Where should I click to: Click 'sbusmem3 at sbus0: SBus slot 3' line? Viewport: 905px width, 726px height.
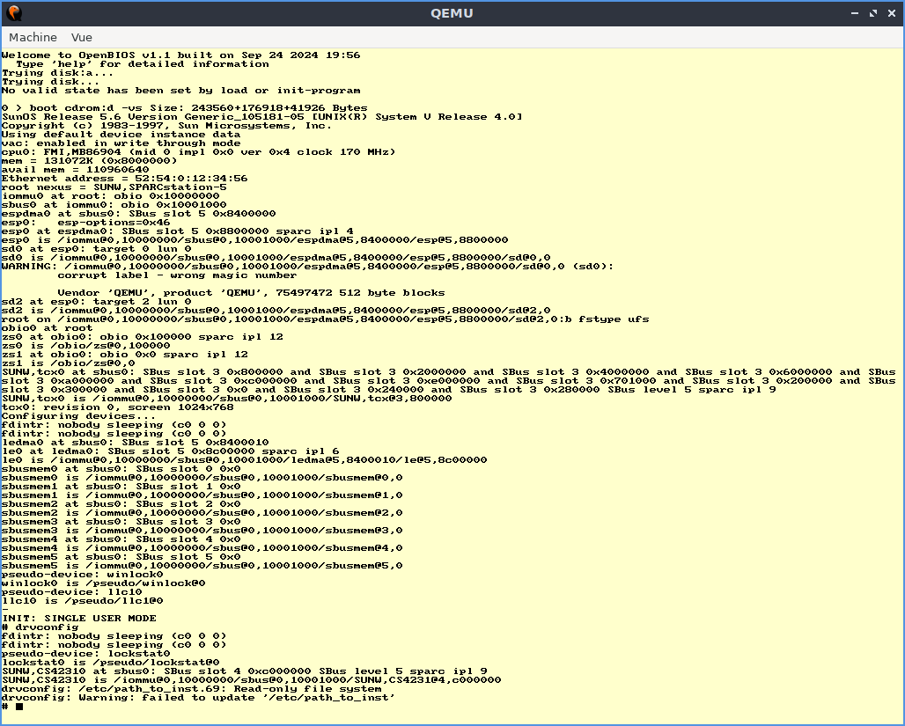121,522
